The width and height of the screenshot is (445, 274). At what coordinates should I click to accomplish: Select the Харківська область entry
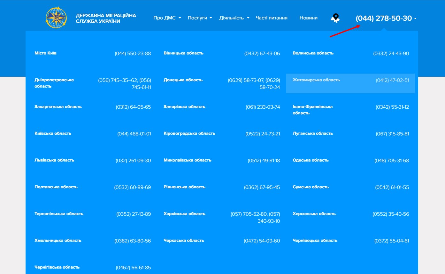(184, 214)
